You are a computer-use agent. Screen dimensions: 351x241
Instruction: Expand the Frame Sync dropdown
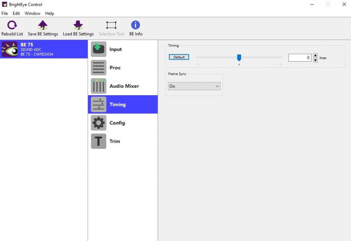coord(194,86)
